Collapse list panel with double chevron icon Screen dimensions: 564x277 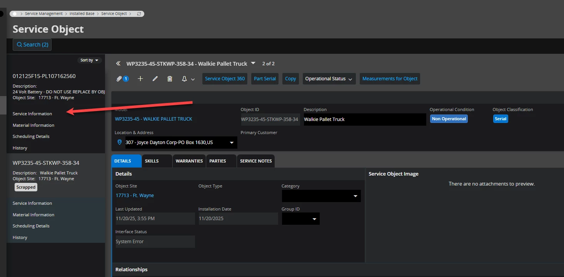pos(118,63)
